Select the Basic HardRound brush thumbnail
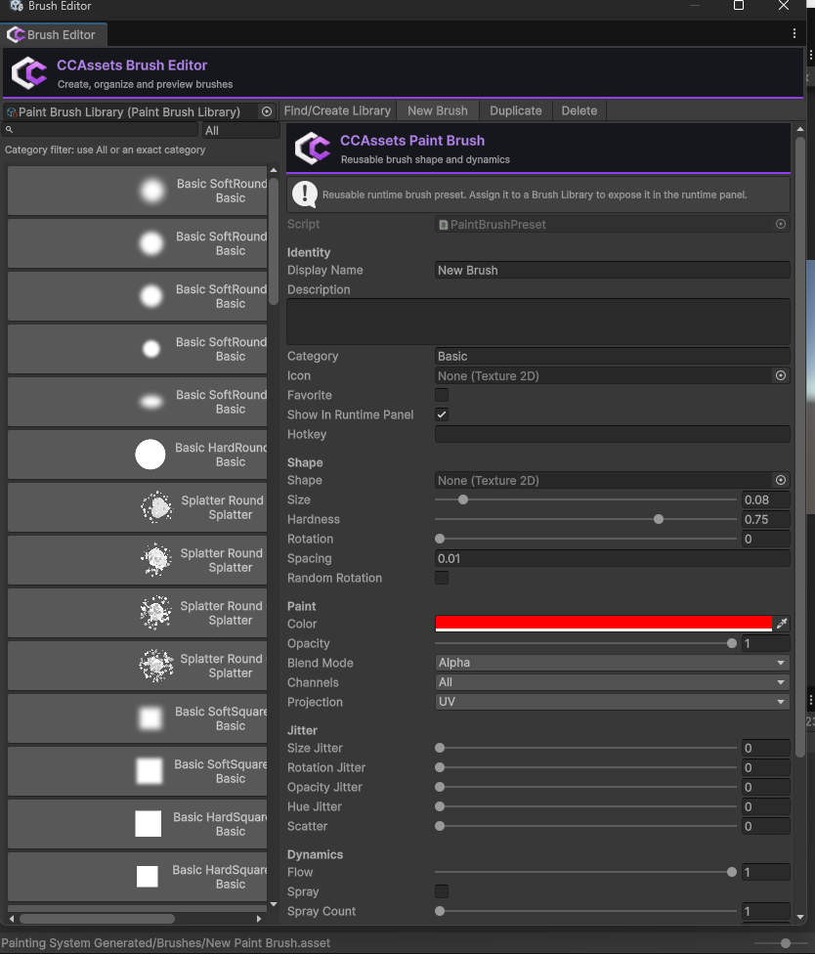This screenshot has height=954, width=815. point(150,455)
